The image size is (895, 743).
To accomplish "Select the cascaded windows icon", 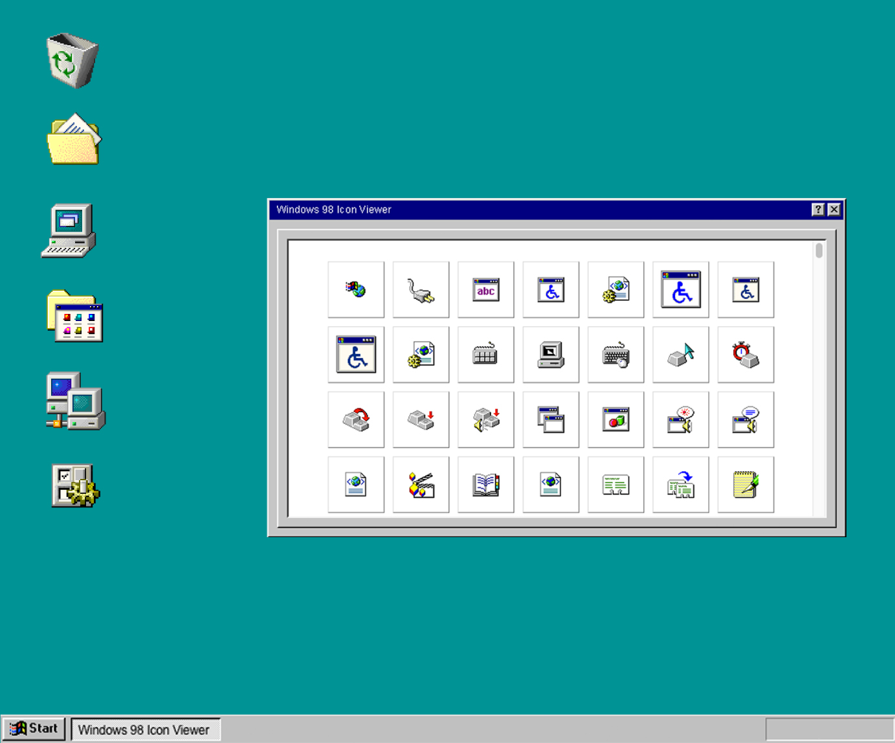I will click(x=551, y=419).
